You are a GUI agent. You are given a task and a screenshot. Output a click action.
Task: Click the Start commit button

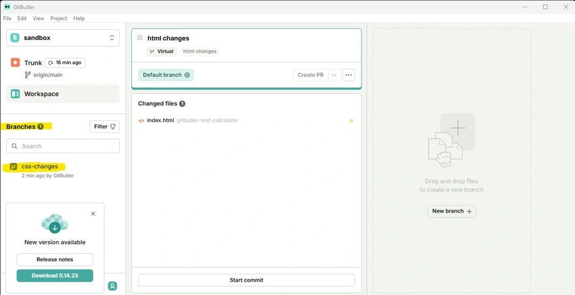(x=246, y=280)
